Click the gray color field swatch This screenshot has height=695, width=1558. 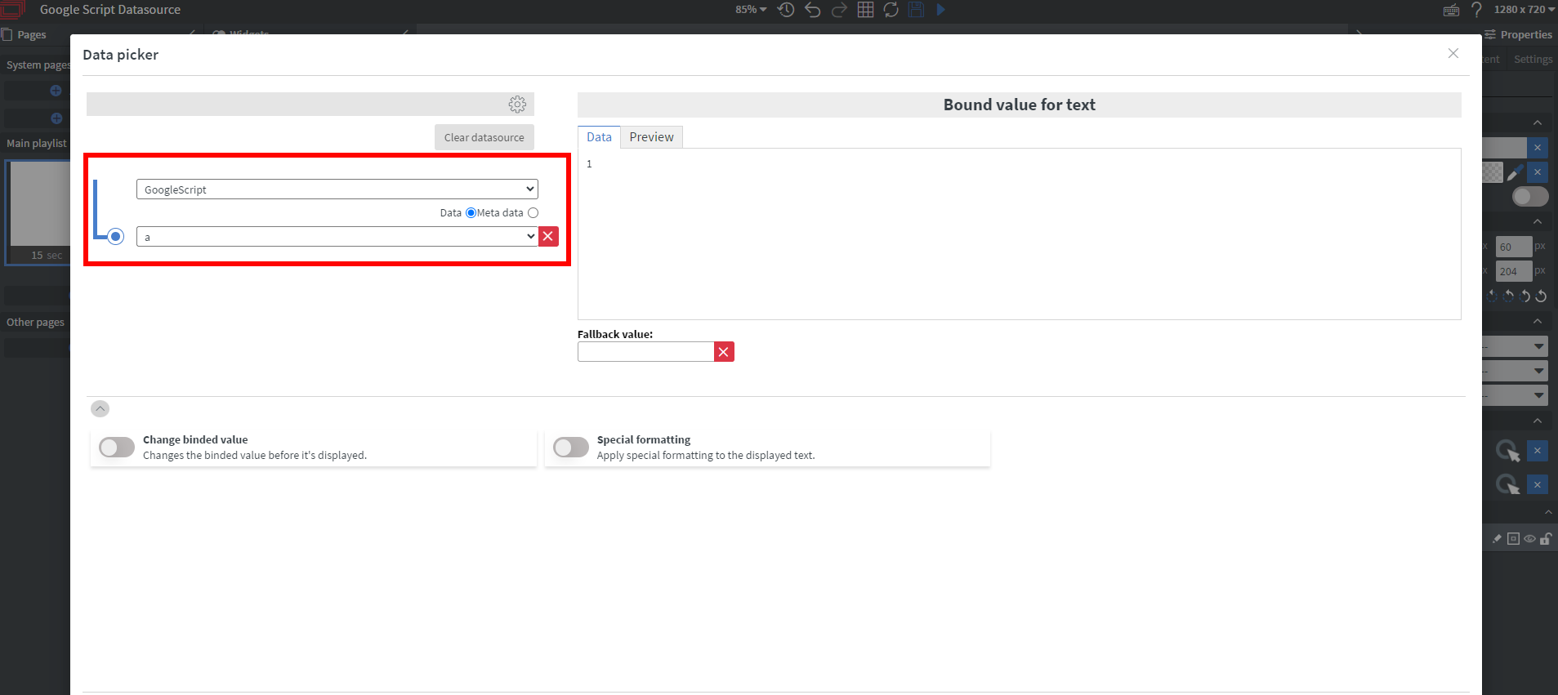click(1504, 147)
